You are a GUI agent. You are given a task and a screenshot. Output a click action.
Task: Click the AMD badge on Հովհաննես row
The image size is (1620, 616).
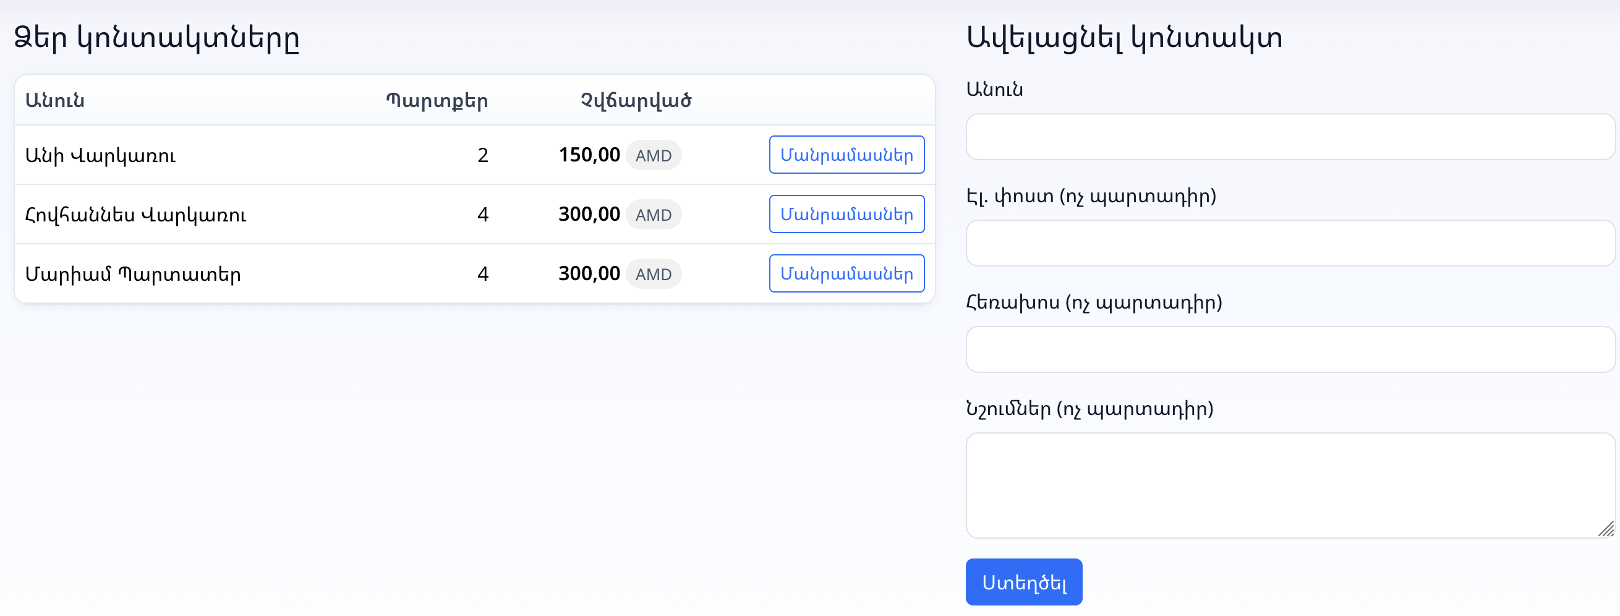[654, 214]
